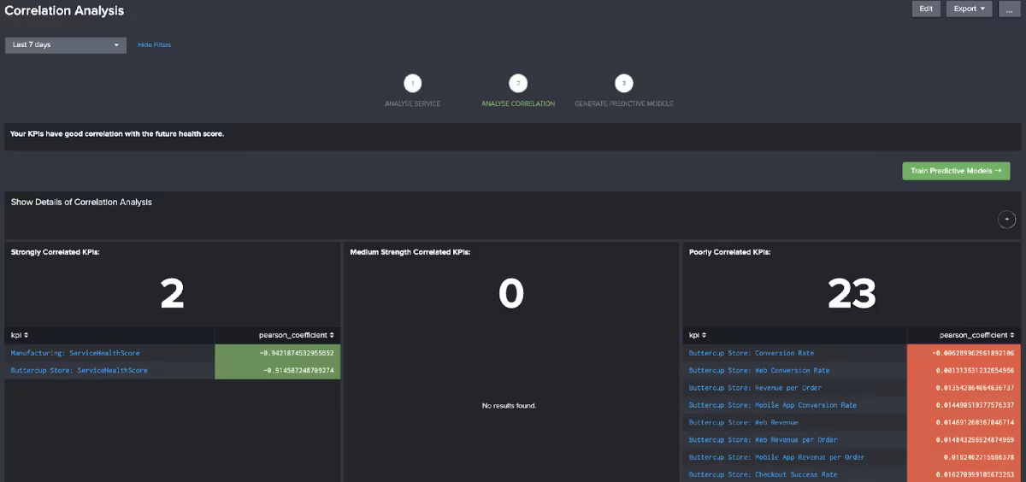Click the Strongly Correlated KPIs count 2
This screenshot has height=482, width=1026.
point(172,294)
